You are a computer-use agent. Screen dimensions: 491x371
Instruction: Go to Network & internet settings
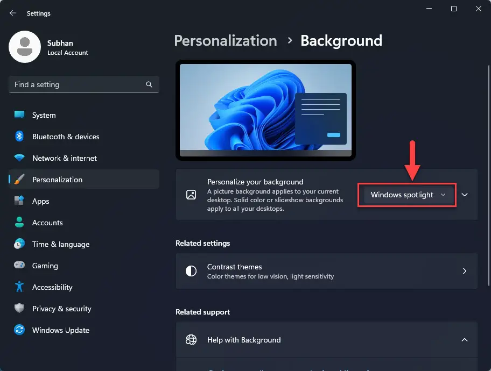click(x=84, y=158)
